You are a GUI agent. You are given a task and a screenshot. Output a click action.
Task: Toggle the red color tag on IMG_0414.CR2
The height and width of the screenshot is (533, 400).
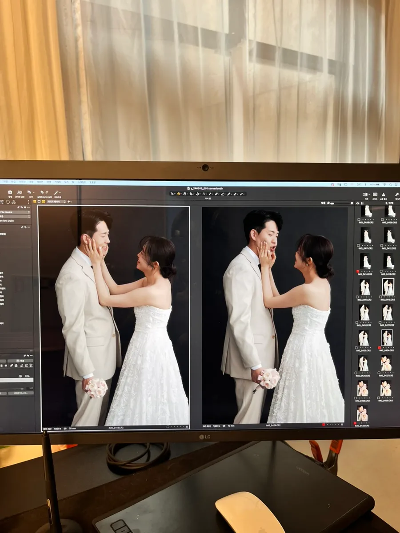point(357,270)
